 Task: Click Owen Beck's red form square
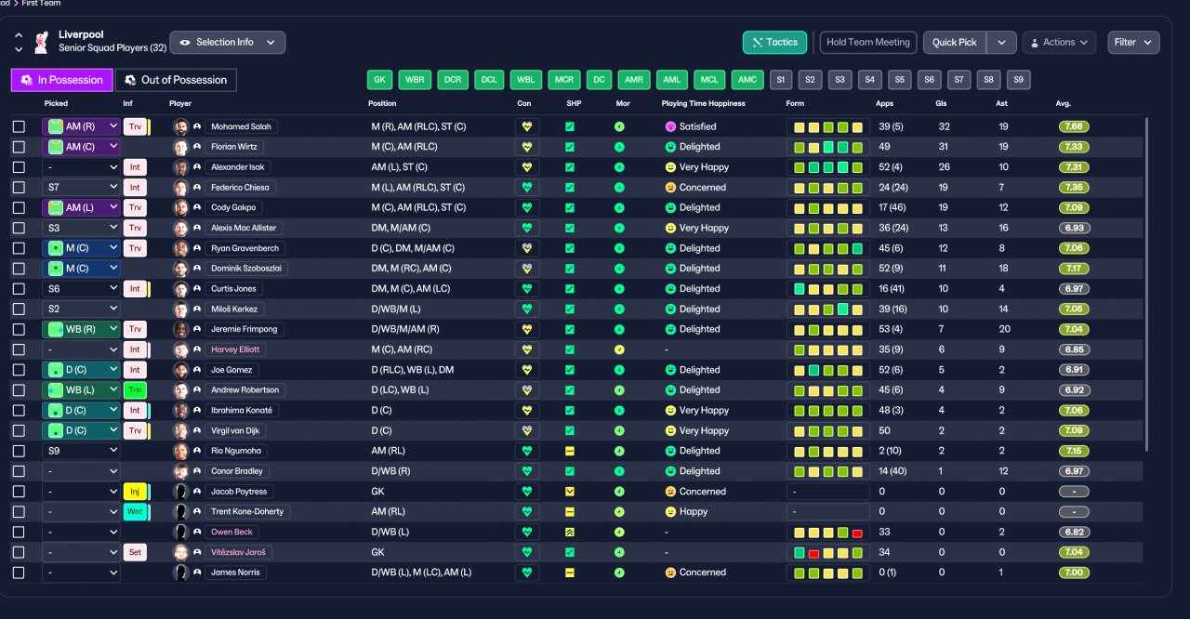tap(857, 533)
